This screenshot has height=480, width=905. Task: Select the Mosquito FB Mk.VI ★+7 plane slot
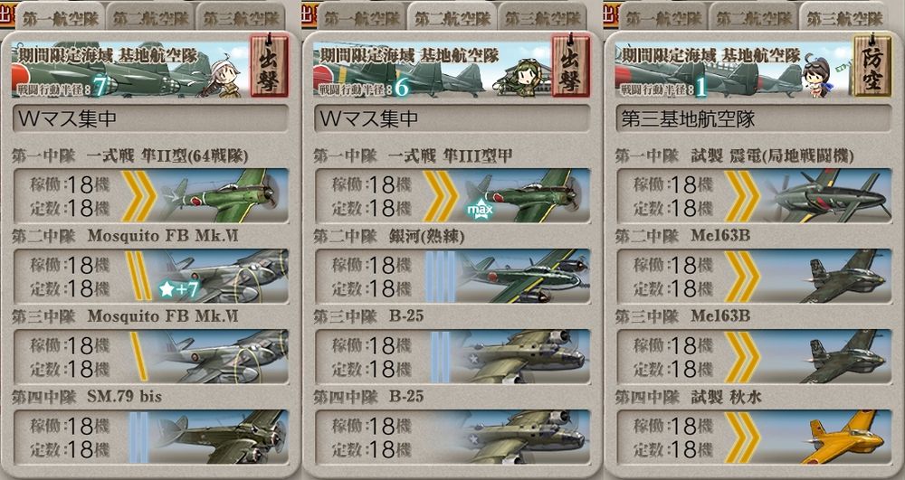pos(150,276)
